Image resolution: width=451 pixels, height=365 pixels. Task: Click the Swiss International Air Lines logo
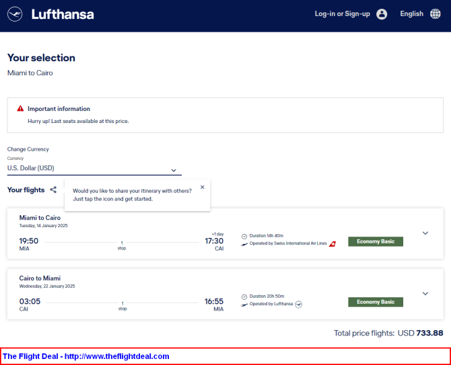point(333,244)
